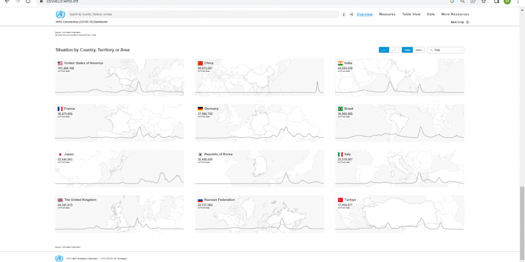The width and height of the screenshot is (525, 262).
Task: Click the info icon beside the search bar
Action: pyautogui.click(x=344, y=14)
